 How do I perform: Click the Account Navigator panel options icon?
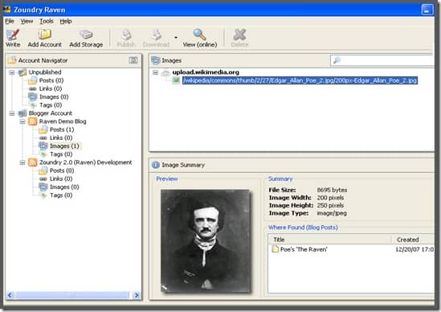[133, 60]
